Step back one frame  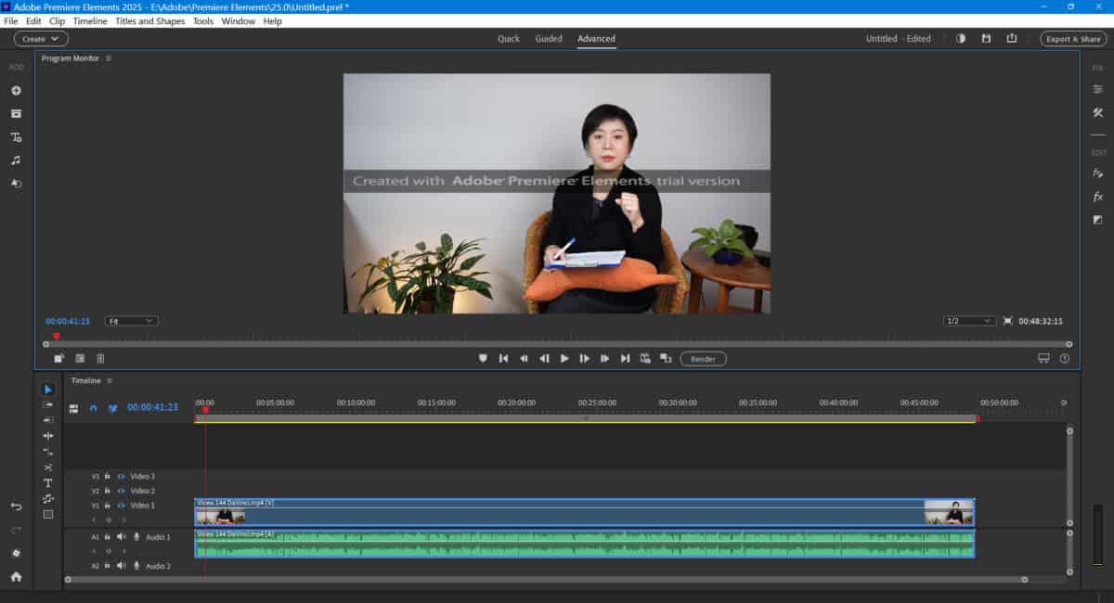pos(544,358)
